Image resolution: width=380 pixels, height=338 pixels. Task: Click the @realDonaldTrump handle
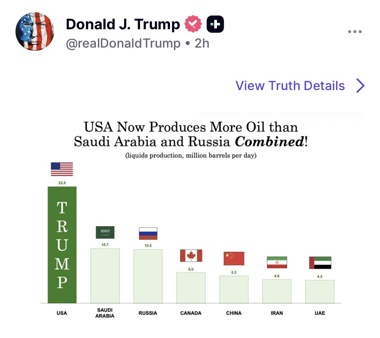[123, 43]
